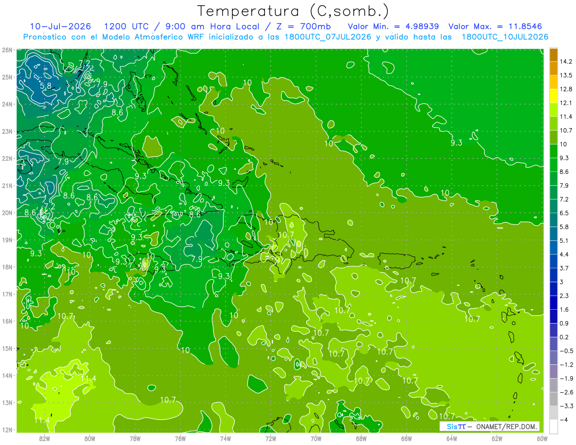The image size is (576, 445).
Task: Click the orange swatch above 14.2 on colorbar
Action: coord(553,55)
